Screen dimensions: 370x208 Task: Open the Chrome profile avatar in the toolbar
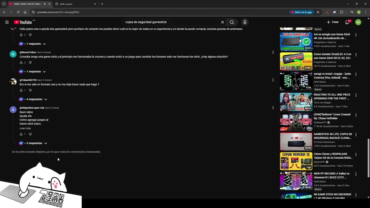point(359,12)
